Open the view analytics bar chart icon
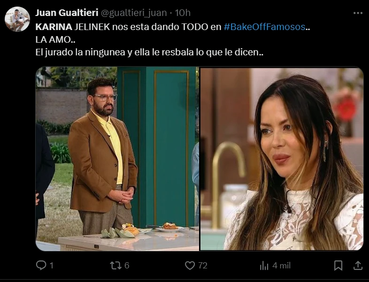This screenshot has width=369, height=282. coord(264,266)
